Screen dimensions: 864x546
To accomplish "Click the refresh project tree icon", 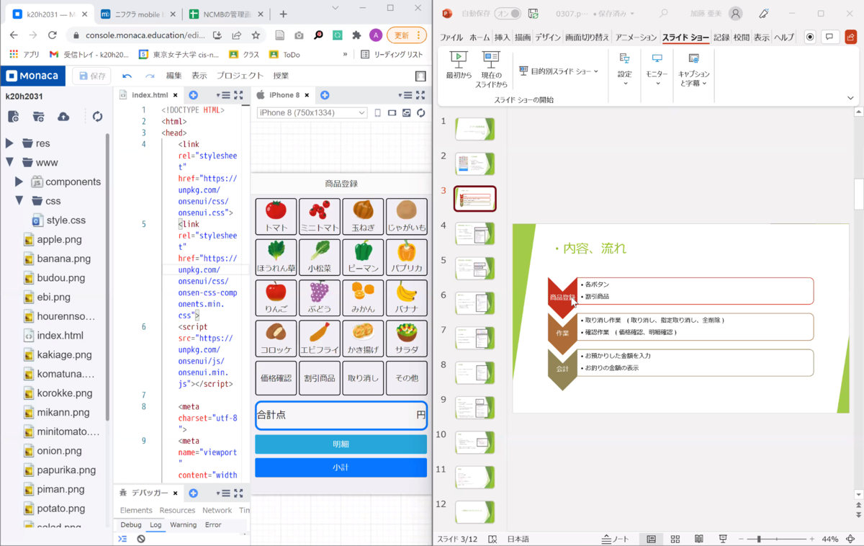I will [98, 117].
